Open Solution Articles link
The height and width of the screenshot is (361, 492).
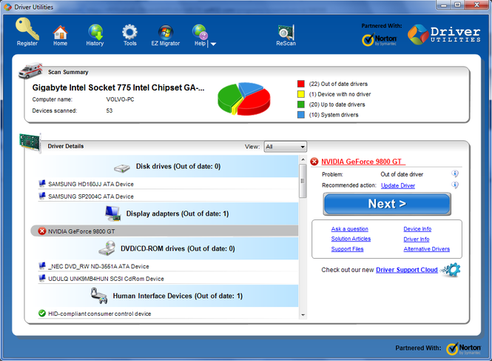351,239
